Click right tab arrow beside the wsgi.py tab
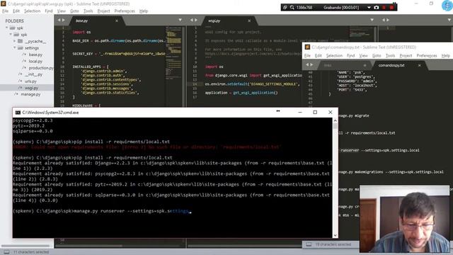453x255 pixels. coord(196,20)
